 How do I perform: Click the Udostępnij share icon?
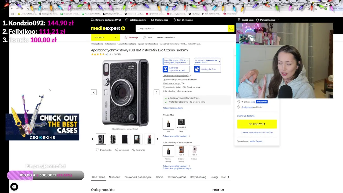(x=116, y=150)
